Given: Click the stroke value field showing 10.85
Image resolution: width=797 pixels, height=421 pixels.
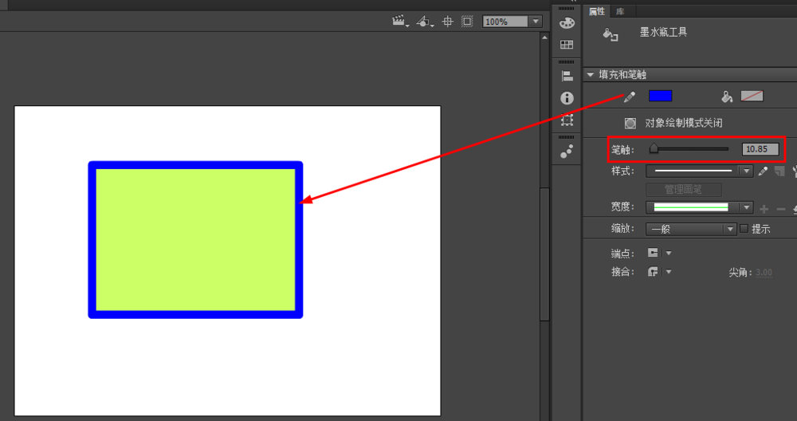Looking at the screenshot, I should click(760, 149).
